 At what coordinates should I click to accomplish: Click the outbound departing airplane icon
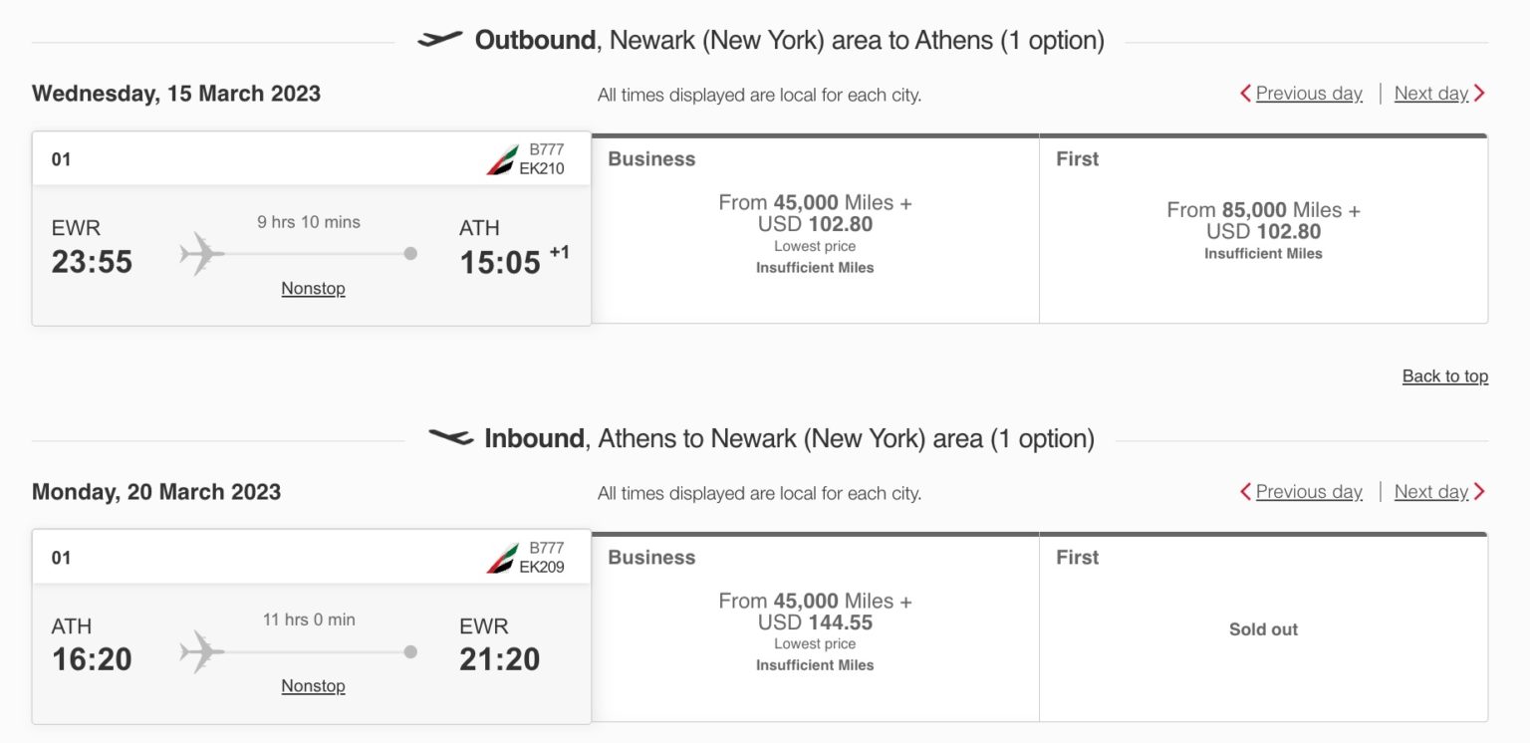[440, 39]
